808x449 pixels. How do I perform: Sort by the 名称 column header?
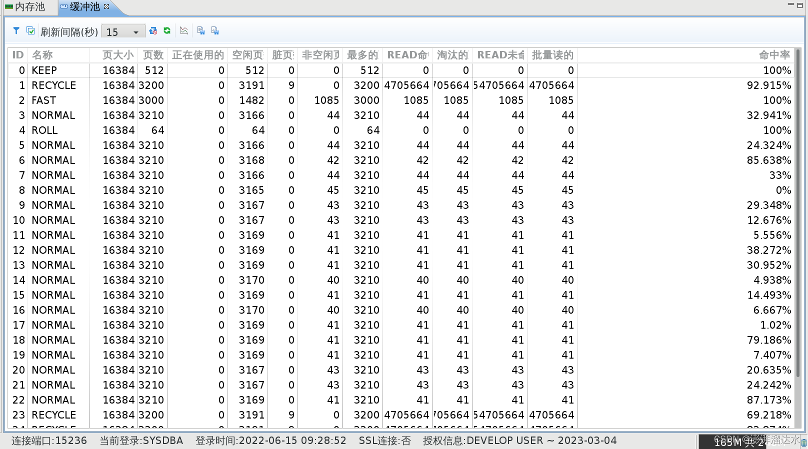point(58,55)
